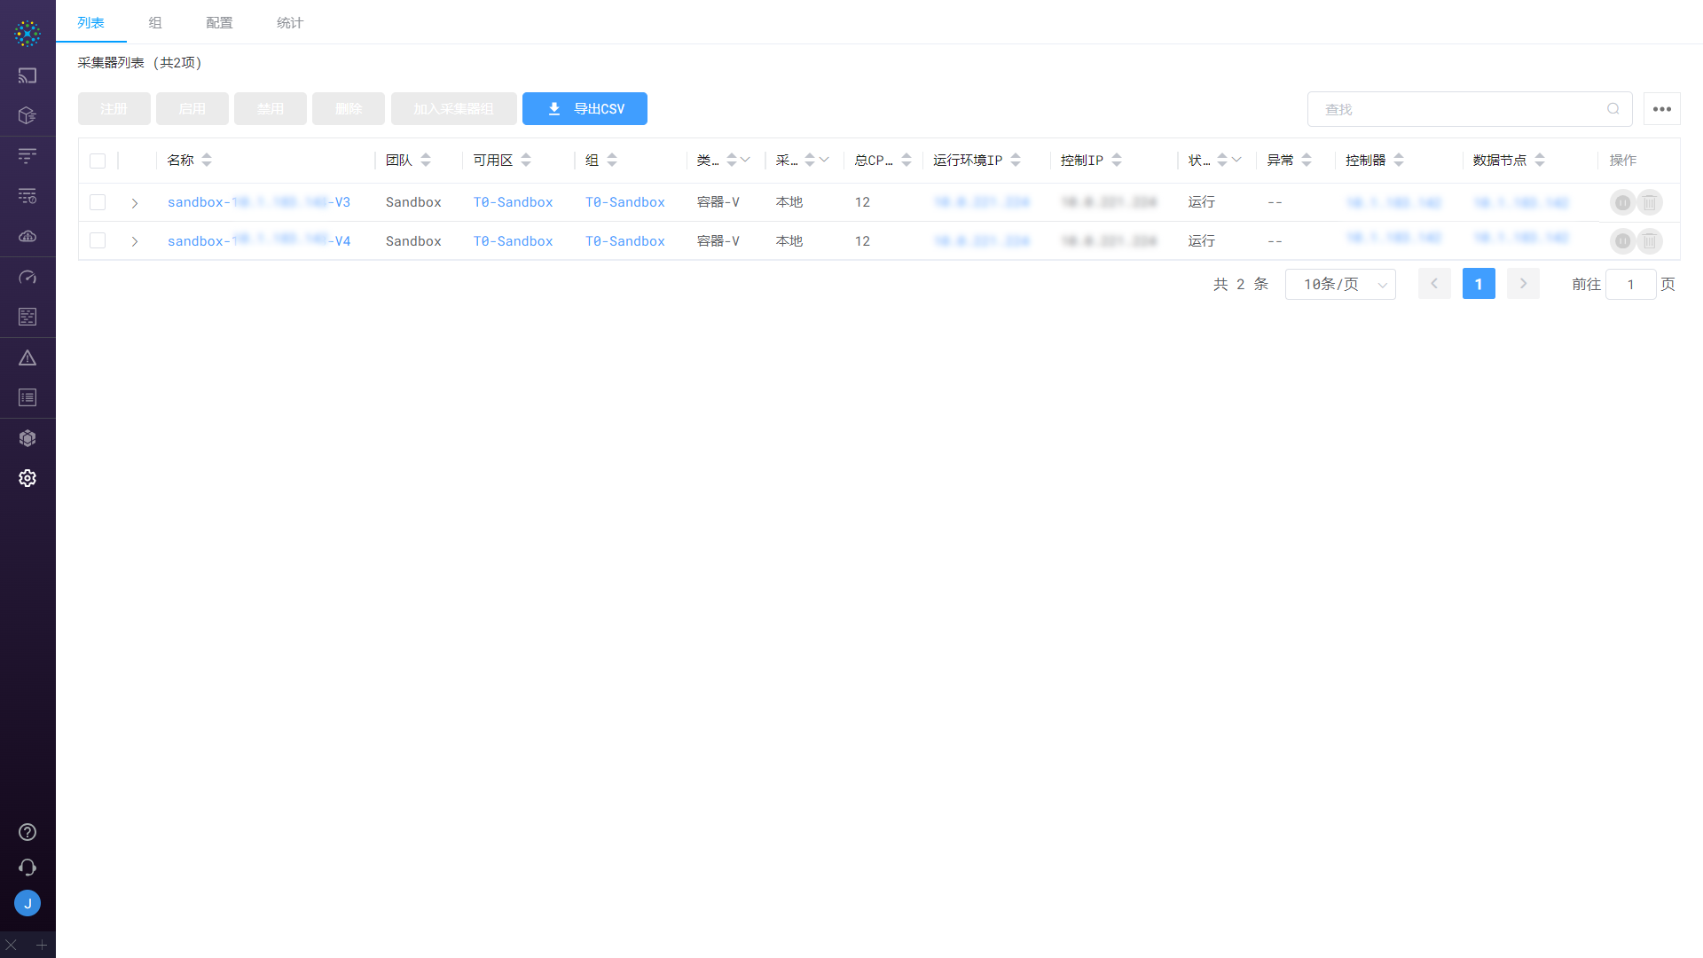Click the help question mark icon
The height and width of the screenshot is (958, 1703).
tap(27, 832)
